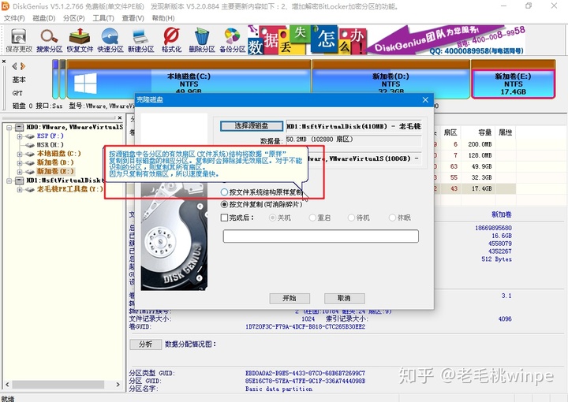Viewport: 568px width, 402px height.
Task: Click the clone progress bar field
Action: pos(320,236)
